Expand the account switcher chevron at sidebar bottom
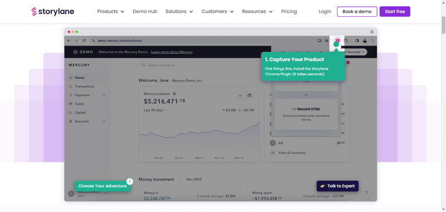Viewport: 446px width, 212px height. 105,194
